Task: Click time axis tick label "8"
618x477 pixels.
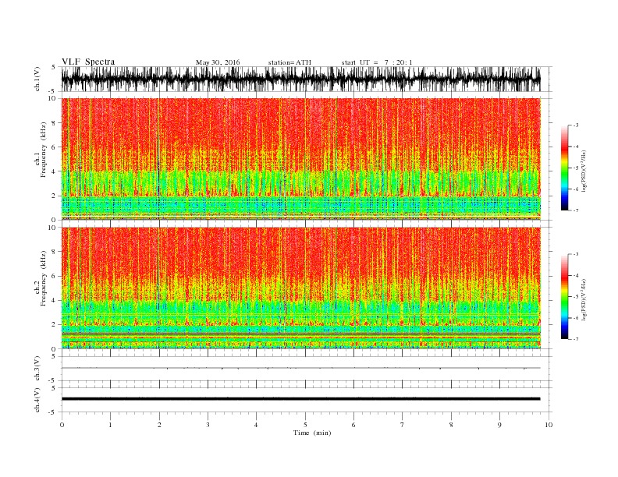Action: 451,425
